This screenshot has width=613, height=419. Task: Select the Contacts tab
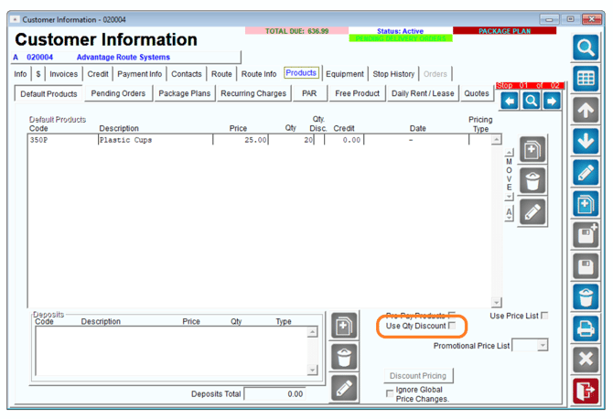pyautogui.click(x=187, y=74)
